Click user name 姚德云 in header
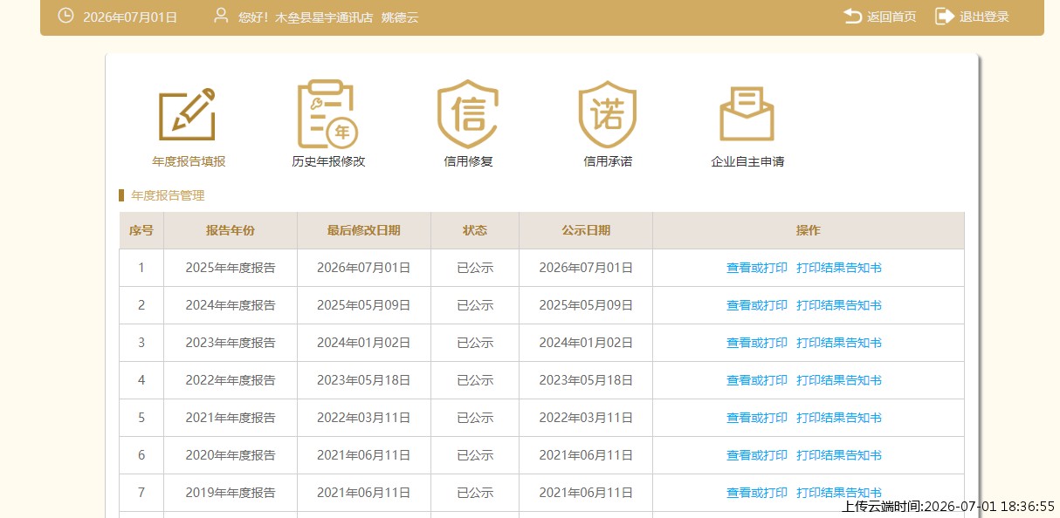 [x=400, y=17]
